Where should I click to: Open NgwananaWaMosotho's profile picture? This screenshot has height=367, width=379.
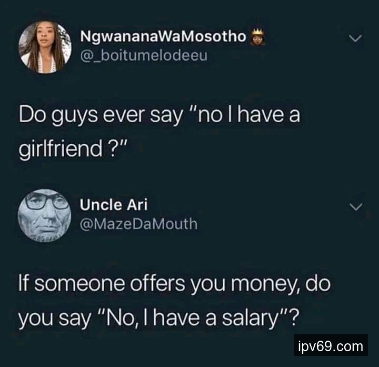tap(45, 47)
